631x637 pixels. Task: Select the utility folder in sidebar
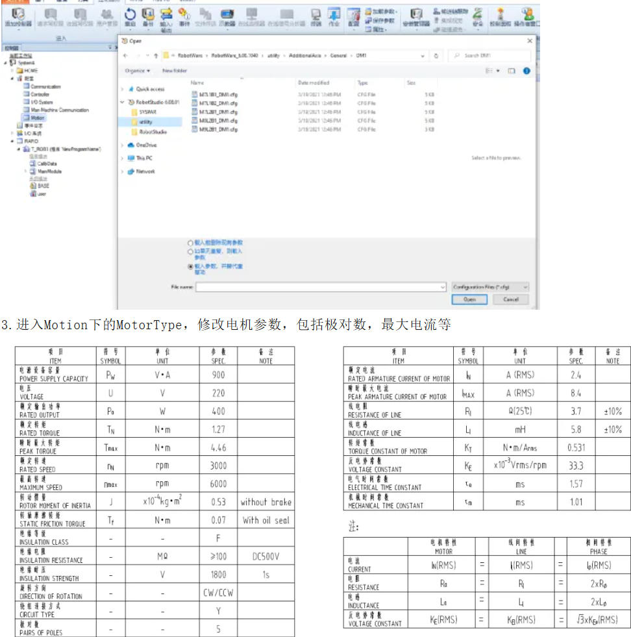145,121
